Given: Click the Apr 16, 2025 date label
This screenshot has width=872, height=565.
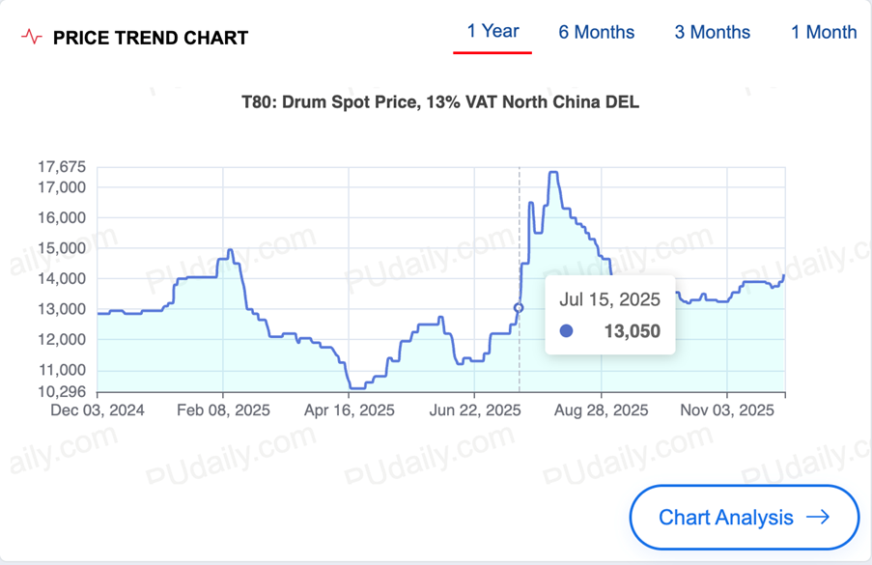Looking at the screenshot, I should click(x=349, y=410).
